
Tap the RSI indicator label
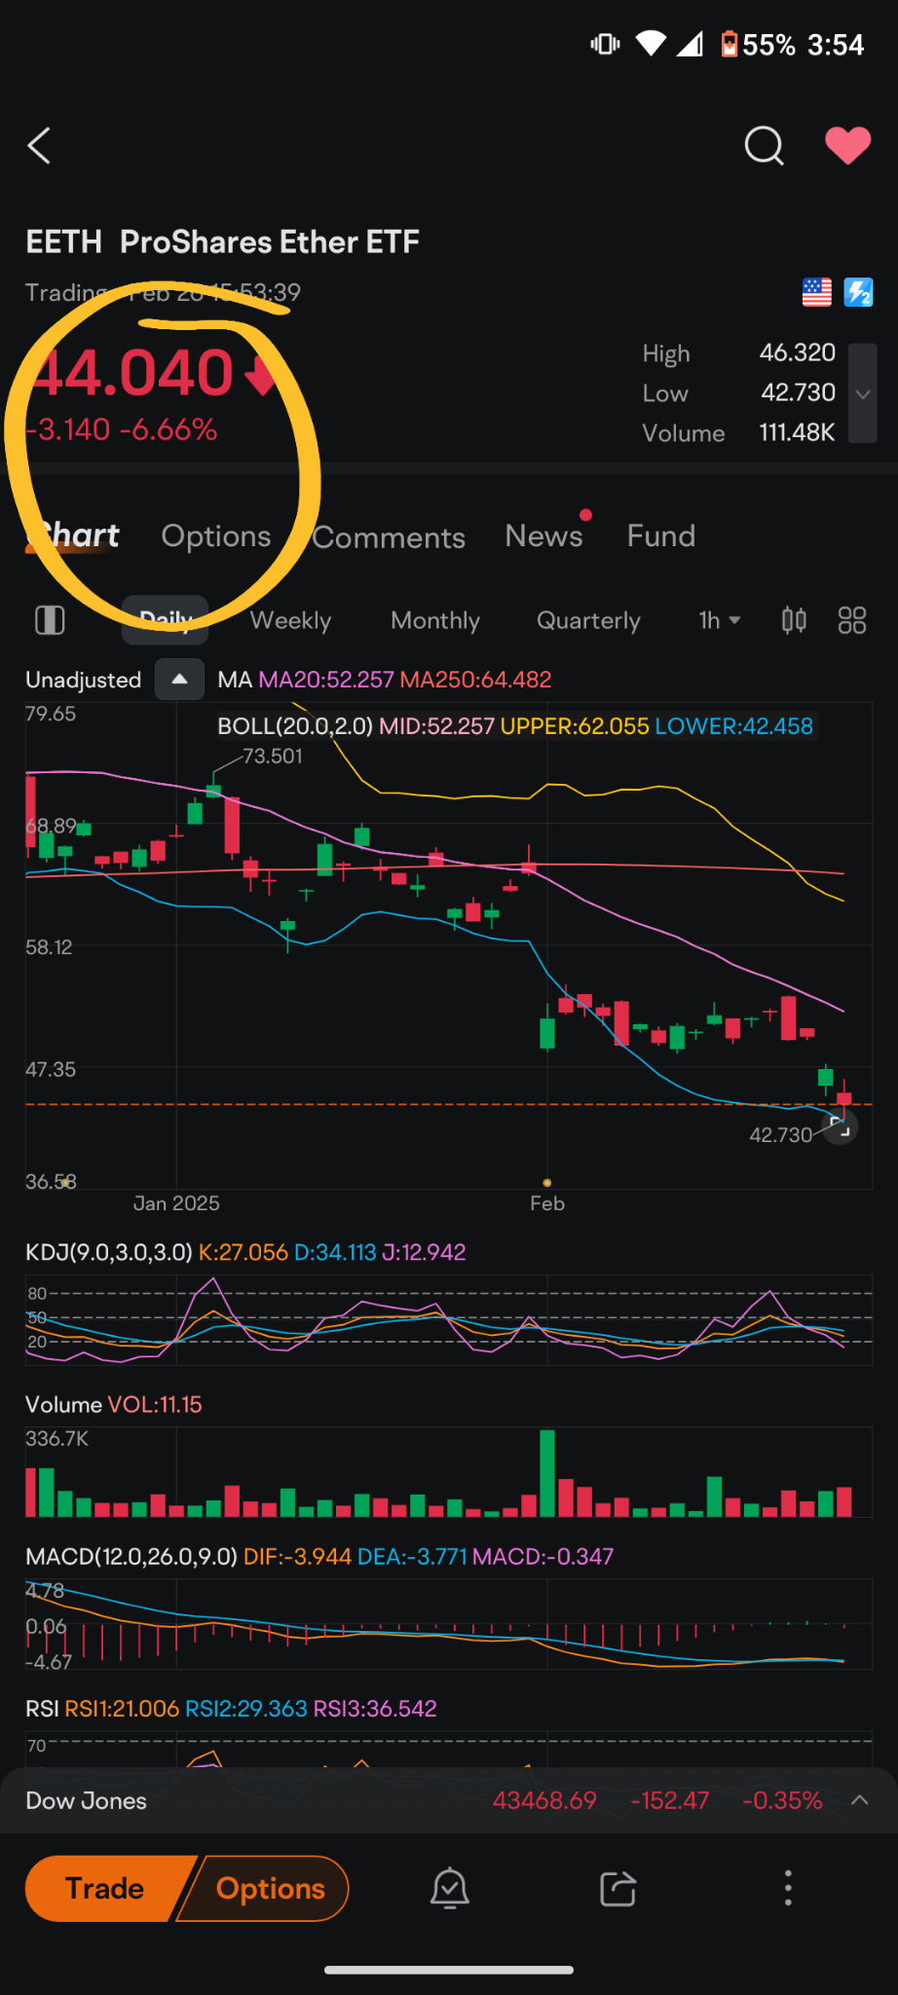coord(42,1708)
